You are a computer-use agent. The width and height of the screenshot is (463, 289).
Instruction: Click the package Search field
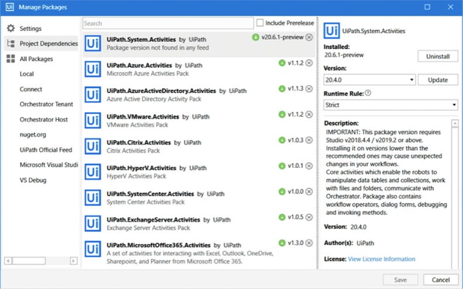pos(168,23)
